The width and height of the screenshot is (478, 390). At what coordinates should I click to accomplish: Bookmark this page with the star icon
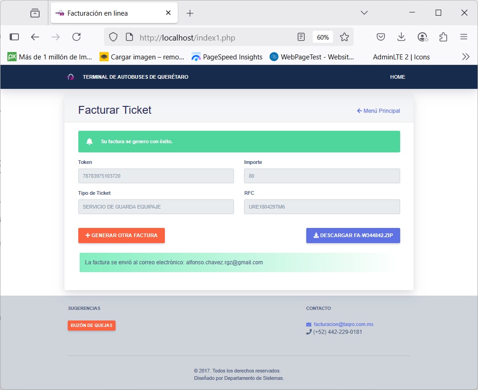coord(344,37)
